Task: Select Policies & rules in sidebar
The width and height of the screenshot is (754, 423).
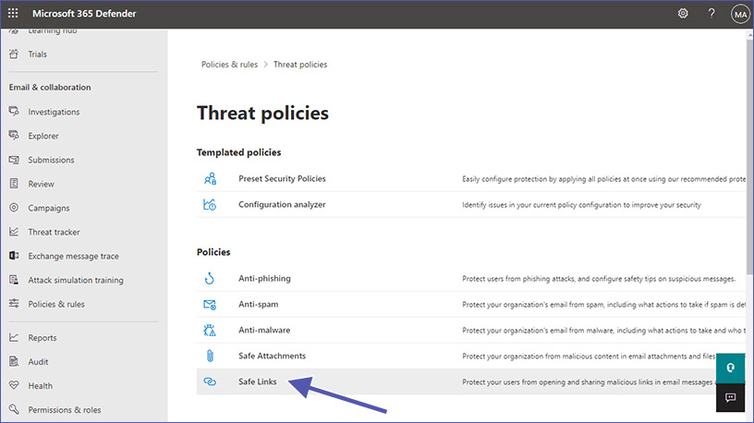Action: pyautogui.click(x=56, y=304)
